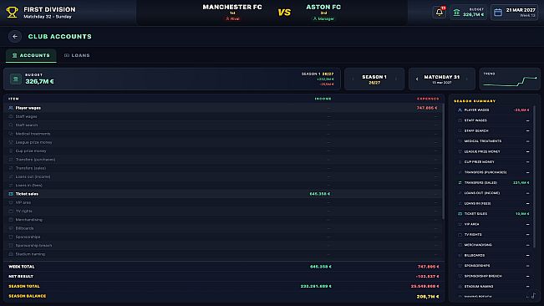The width and height of the screenshot is (544, 306).
Task: Select the Loans in (fees) row
Action: [224, 186]
